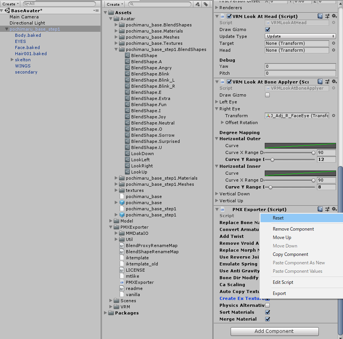Screen dimensions: 343x339
Task: Open VRM Look At Head gear settings menu
Action: [334, 16]
